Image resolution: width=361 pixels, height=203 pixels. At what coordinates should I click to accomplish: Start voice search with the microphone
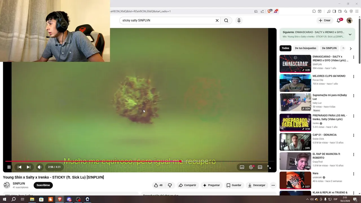239,20
